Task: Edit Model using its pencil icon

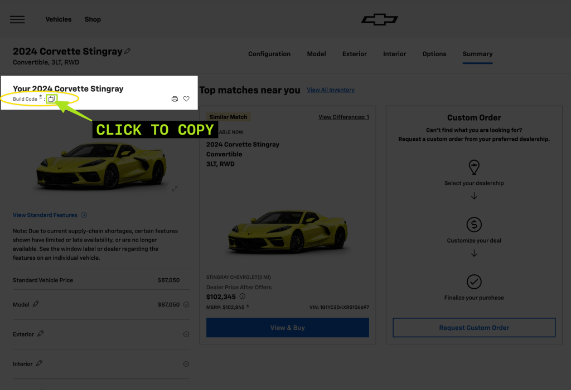Action: pos(36,304)
